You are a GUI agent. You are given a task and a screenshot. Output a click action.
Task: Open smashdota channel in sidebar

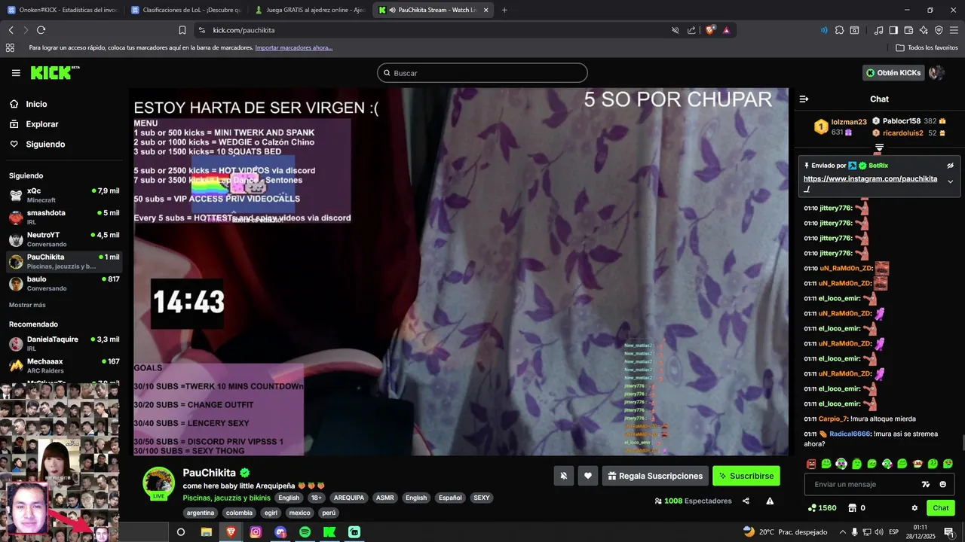coord(64,217)
